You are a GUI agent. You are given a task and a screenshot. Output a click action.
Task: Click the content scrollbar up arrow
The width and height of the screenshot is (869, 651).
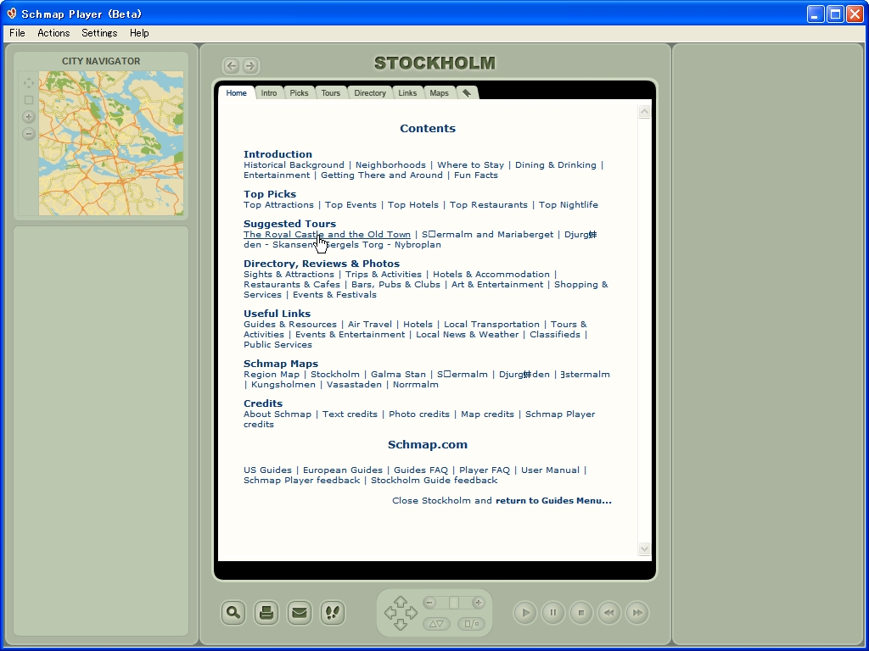(644, 112)
